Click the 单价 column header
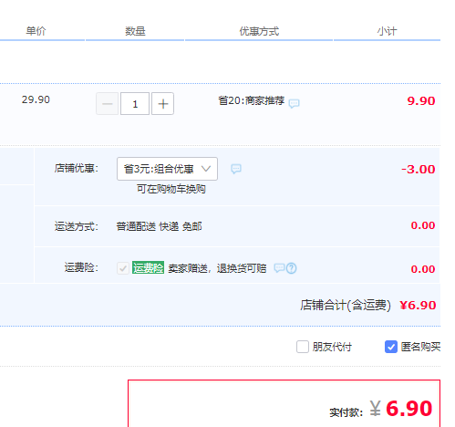 tap(36, 31)
